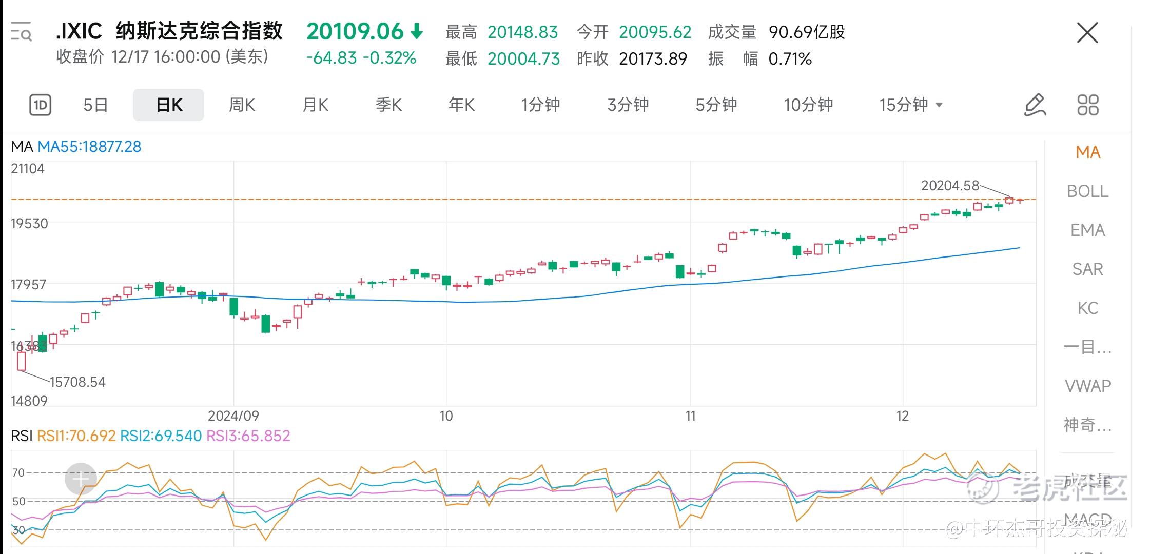Screen dimensions: 1150x554
Task: Click the 收盘价 12/17 16:00:00 timestamp
Action: coord(162,56)
